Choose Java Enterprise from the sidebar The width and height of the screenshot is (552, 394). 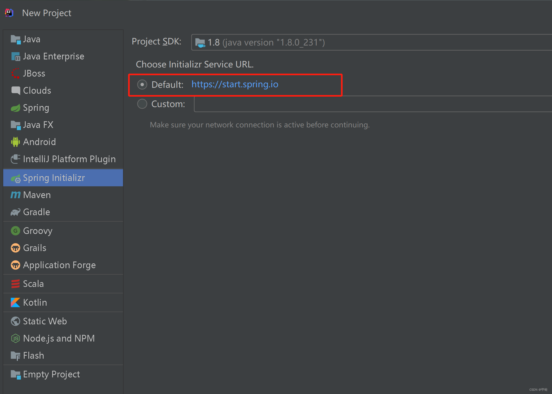[53, 56]
